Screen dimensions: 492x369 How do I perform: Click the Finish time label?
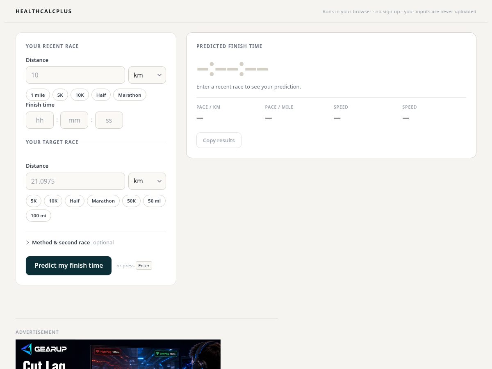pos(40,105)
